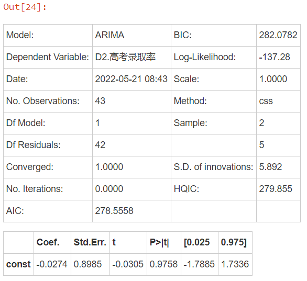
Task: Select the p-value 0.9758 cell
Action: (164, 264)
